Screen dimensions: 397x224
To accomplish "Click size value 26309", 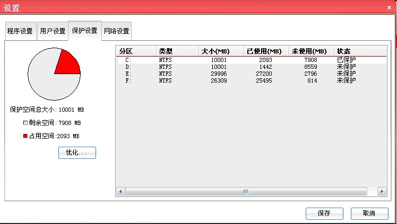I will [219, 80].
